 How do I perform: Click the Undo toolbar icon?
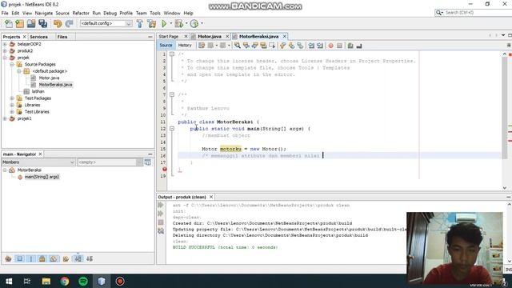point(58,23)
